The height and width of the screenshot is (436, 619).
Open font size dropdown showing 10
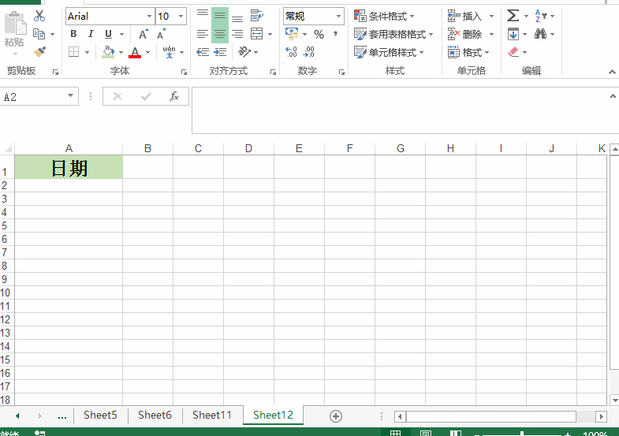tap(181, 17)
